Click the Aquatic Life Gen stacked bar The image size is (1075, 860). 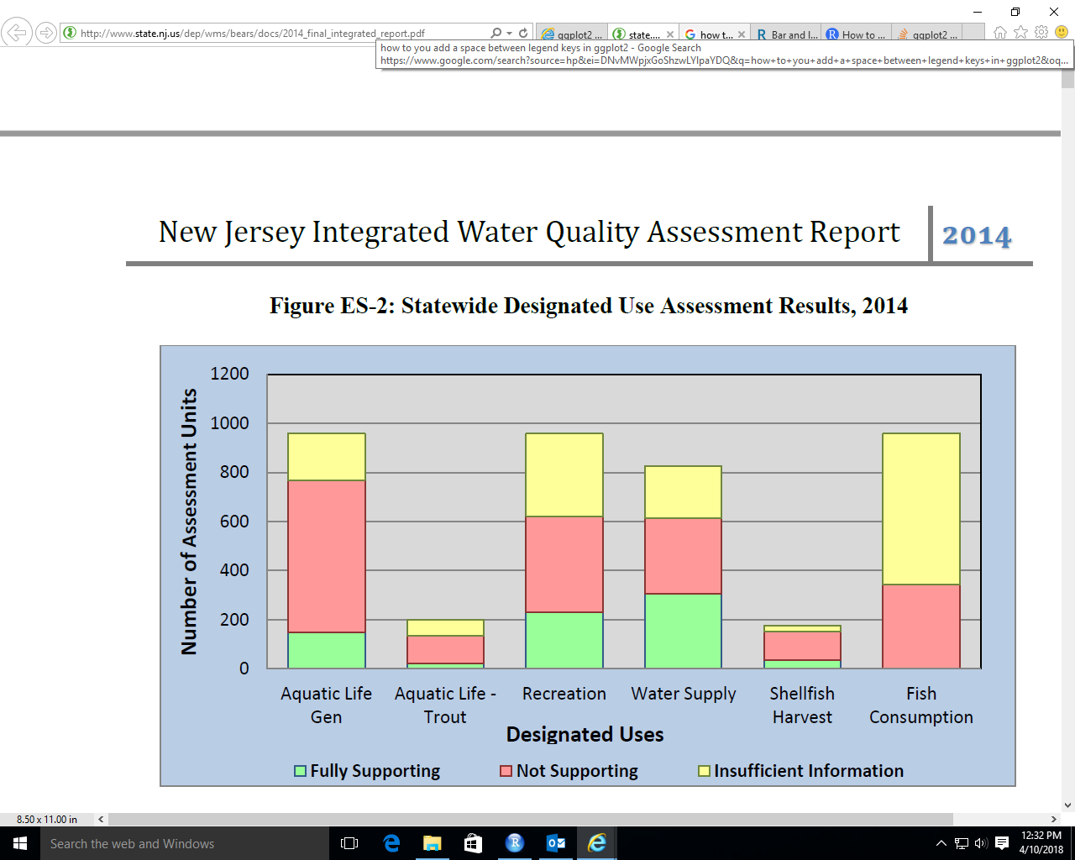pos(327,551)
